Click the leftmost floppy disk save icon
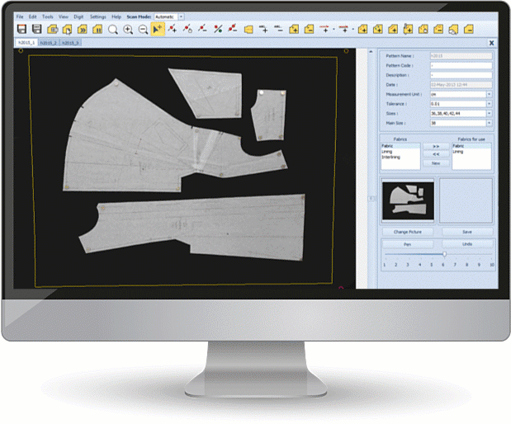 (x=22, y=29)
